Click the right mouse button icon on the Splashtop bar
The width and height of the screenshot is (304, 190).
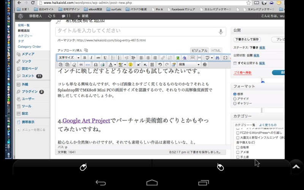pyautogui.click(x=220, y=167)
